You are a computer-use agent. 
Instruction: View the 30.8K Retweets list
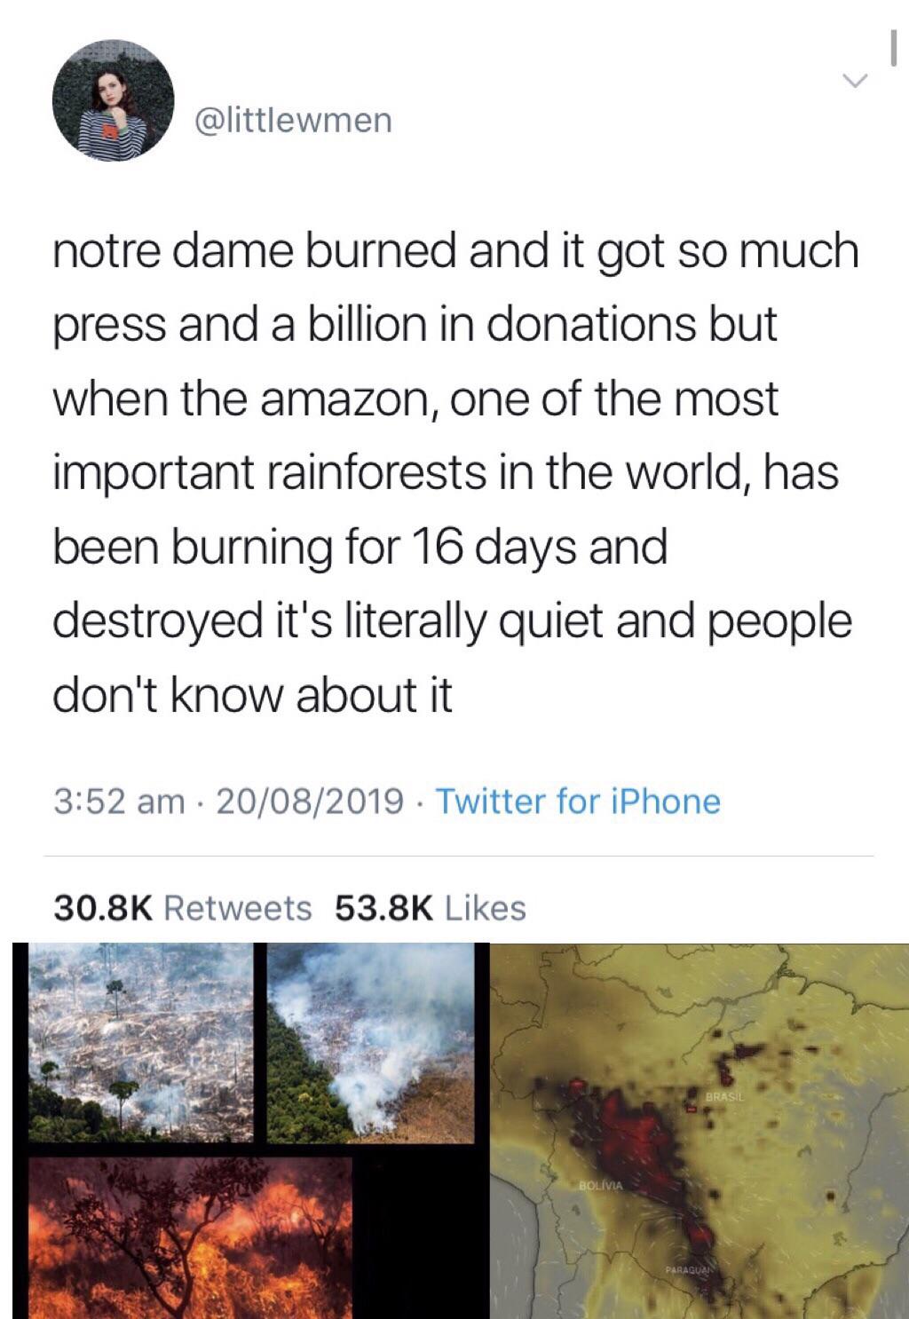point(183,907)
